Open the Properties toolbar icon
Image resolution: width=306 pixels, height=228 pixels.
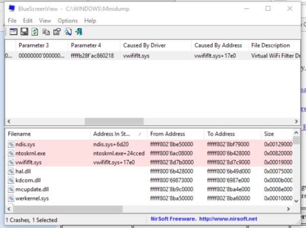pyautogui.click(x=56, y=32)
